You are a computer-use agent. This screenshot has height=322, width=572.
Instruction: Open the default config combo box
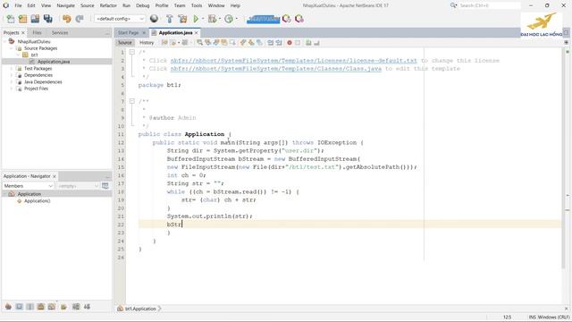120,19
